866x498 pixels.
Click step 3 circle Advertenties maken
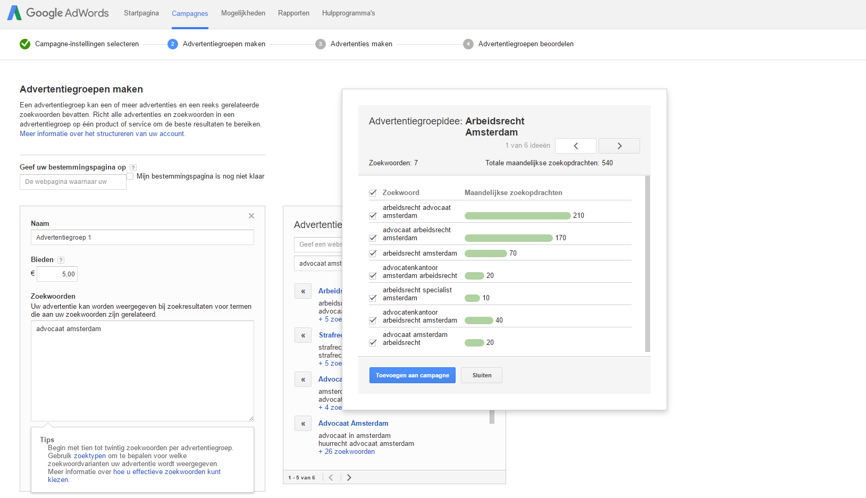click(320, 44)
